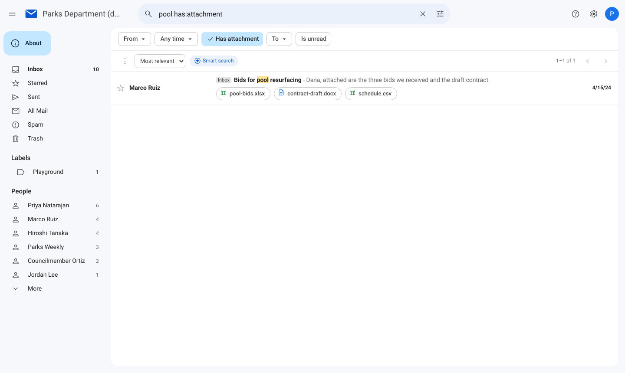Go to previous page of results
The height and width of the screenshot is (373, 625).
pyautogui.click(x=588, y=61)
